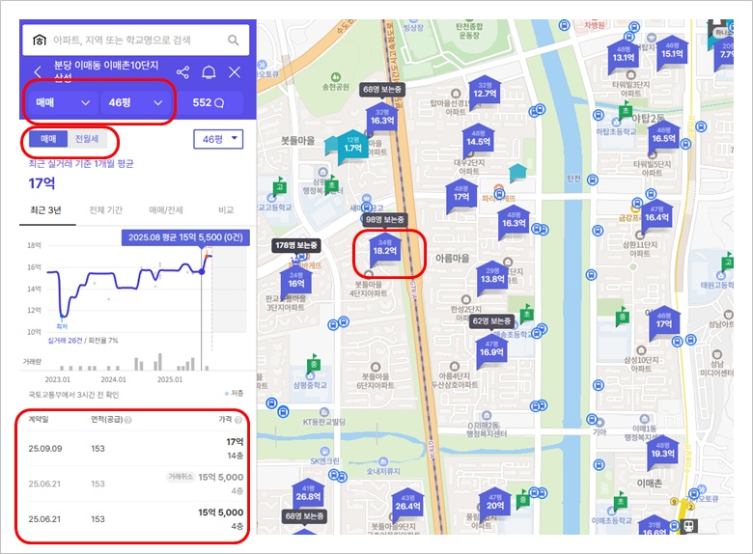Screen dimensions: 753x554
Task: Click the 552 comments button
Action: pyautogui.click(x=209, y=102)
